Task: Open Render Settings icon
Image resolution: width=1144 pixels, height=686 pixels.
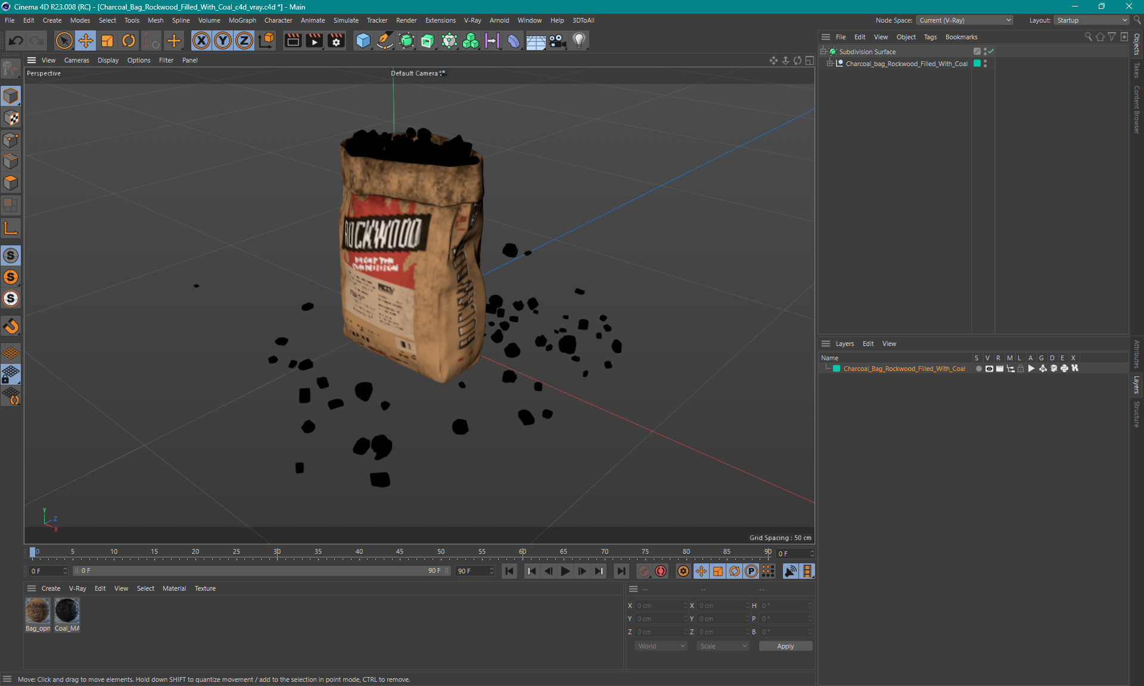Action: [337, 40]
